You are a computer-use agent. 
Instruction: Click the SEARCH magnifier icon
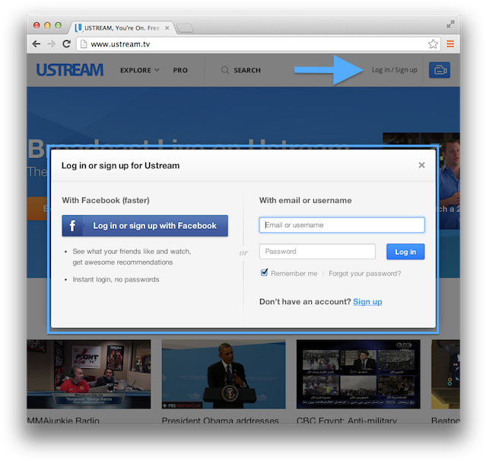(x=225, y=71)
